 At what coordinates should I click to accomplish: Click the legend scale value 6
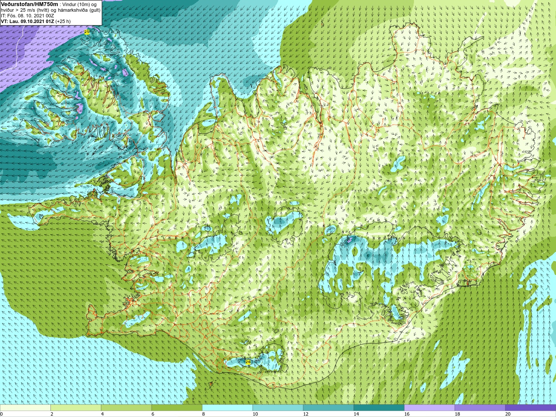click(x=153, y=414)
